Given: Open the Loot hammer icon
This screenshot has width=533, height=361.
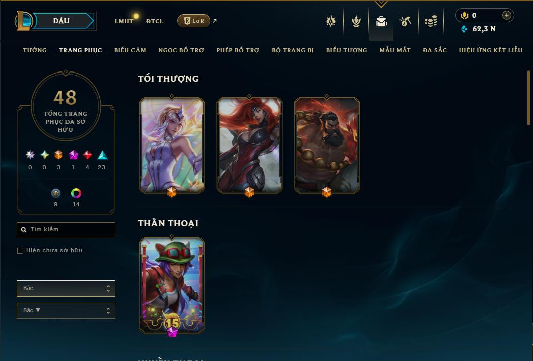Looking at the screenshot, I should click(x=405, y=21).
